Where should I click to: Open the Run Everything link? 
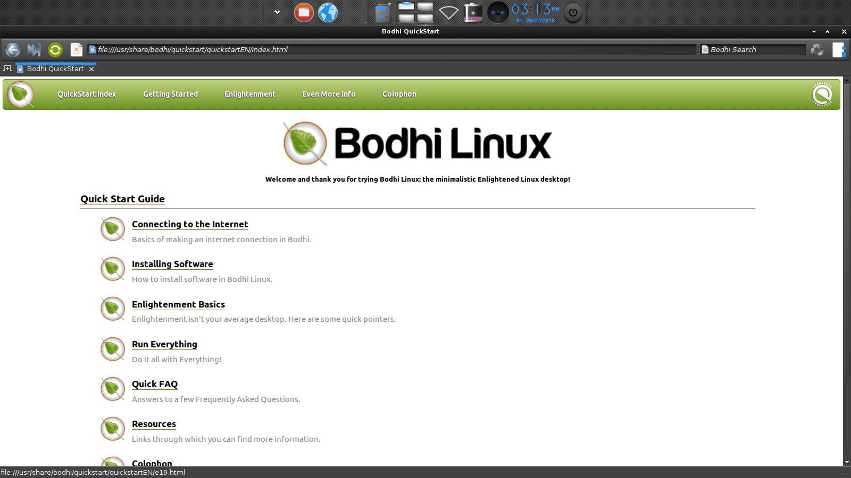point(164,344)
